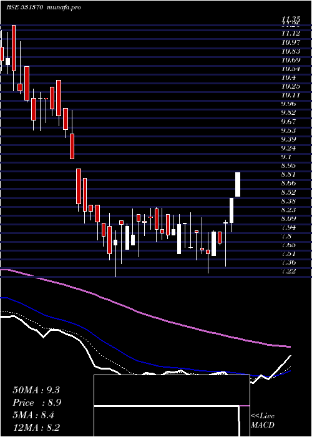Click the 8.09 price label
This screenshot has height=437, width=312.
click(x=288, y=219)
